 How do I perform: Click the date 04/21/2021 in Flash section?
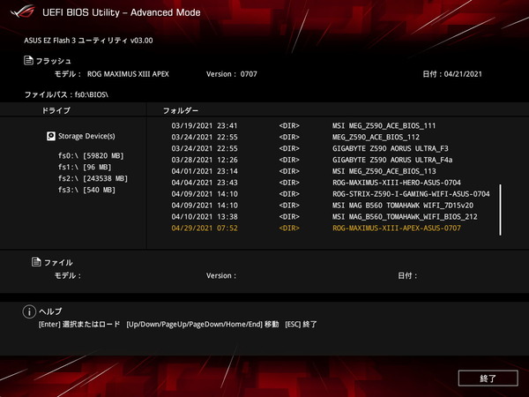pyautogui.click(x=463, y=74)
